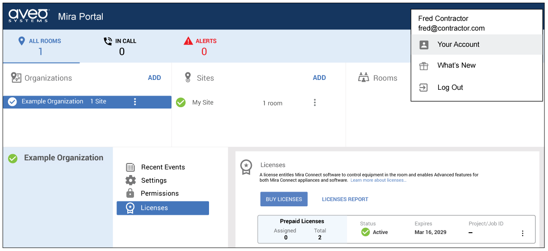Click the Recent Events list icon
This screenshot has height=251, width=548.
(x=130, y=167)
